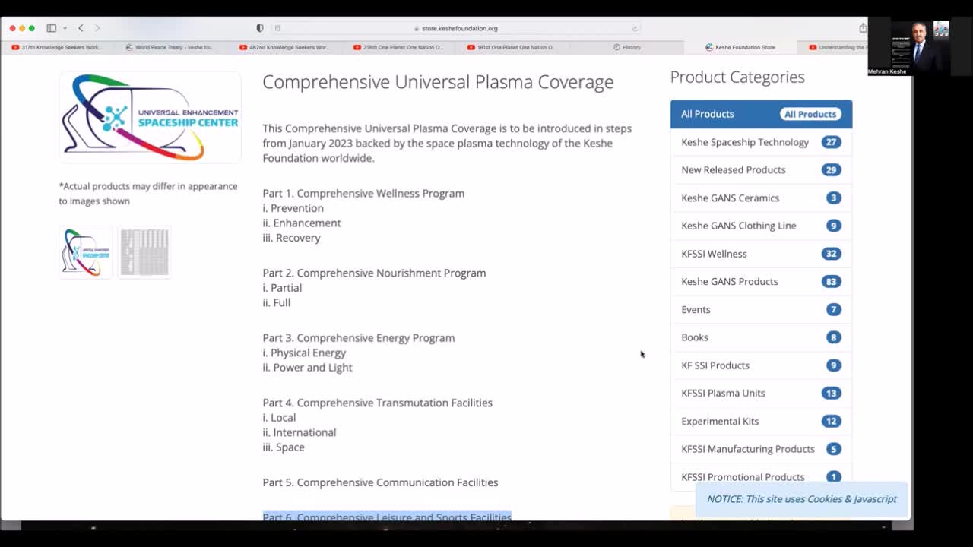The width and height of the screenshot is (973, 547).
Task: Switch to the 462nd Knowledge Seekers tab
Action: pyautogui.click(x=285, y=47)
